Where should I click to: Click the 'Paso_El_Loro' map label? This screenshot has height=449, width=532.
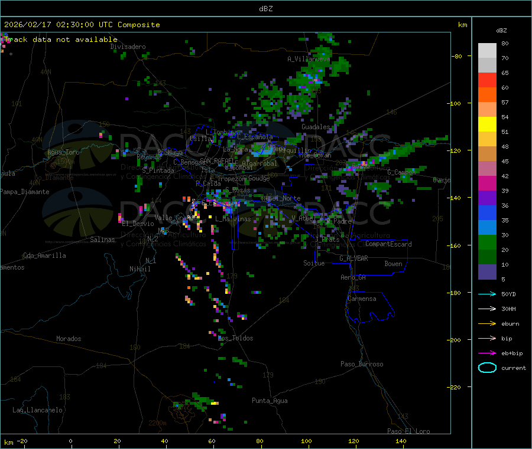tap(408, 431)
